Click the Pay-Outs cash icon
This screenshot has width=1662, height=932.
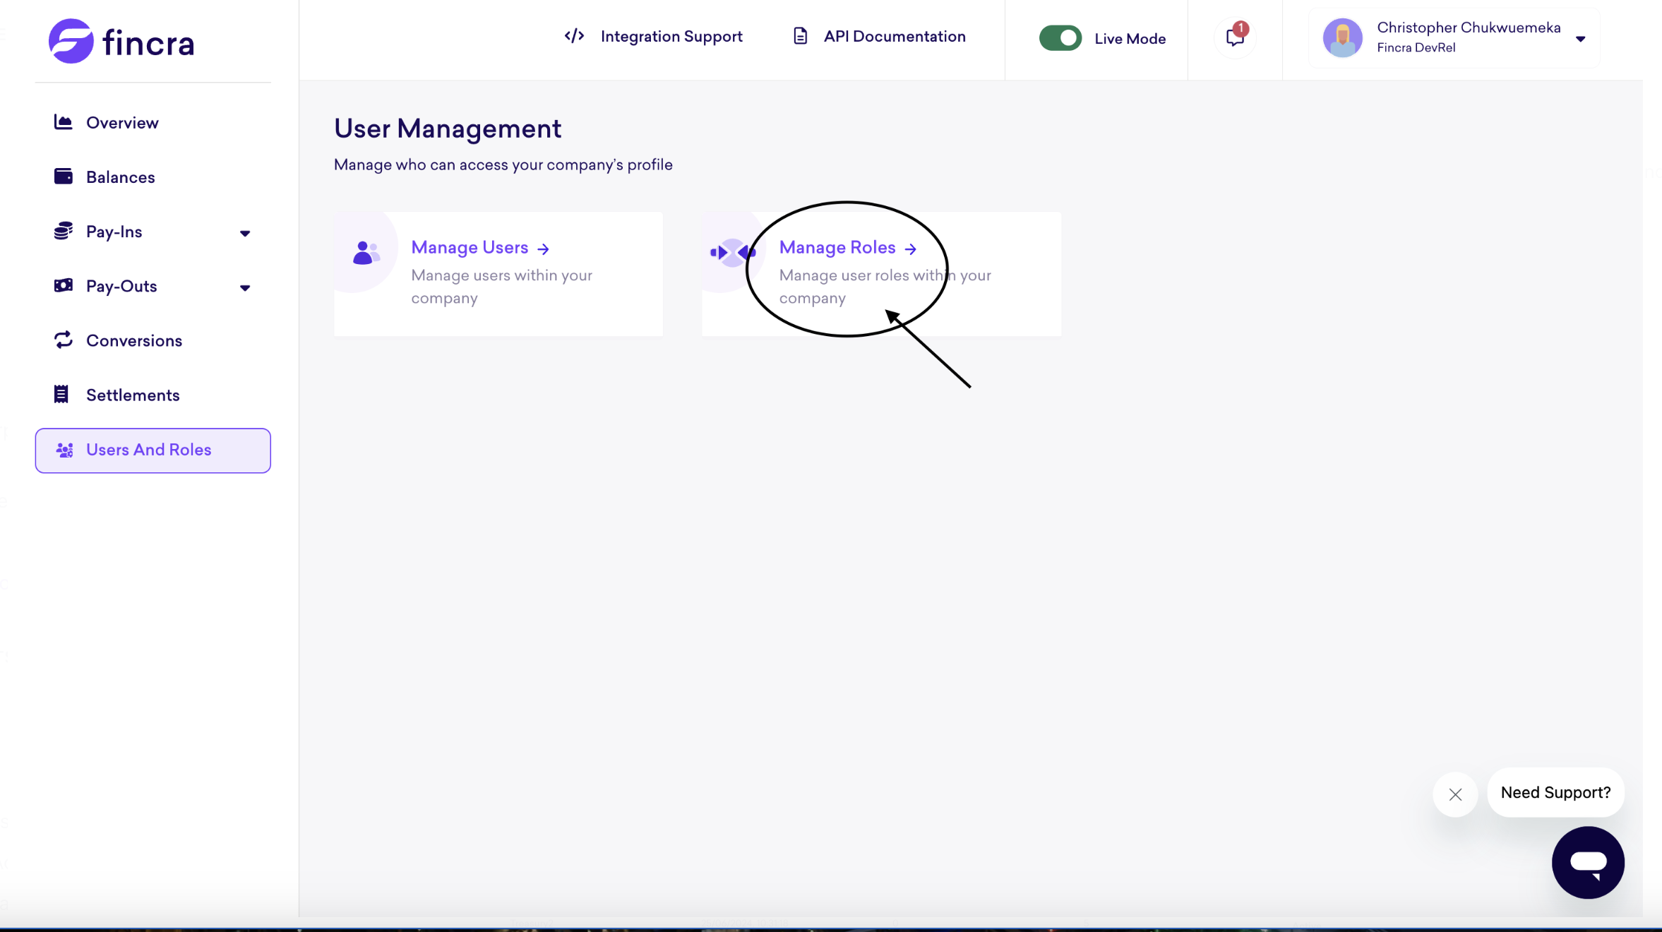pyautogui.click(x=64, y=285)
